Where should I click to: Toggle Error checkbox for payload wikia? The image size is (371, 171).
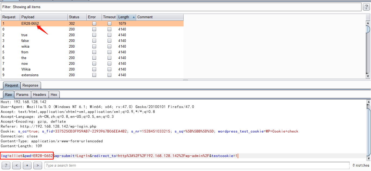pos(94,47)
